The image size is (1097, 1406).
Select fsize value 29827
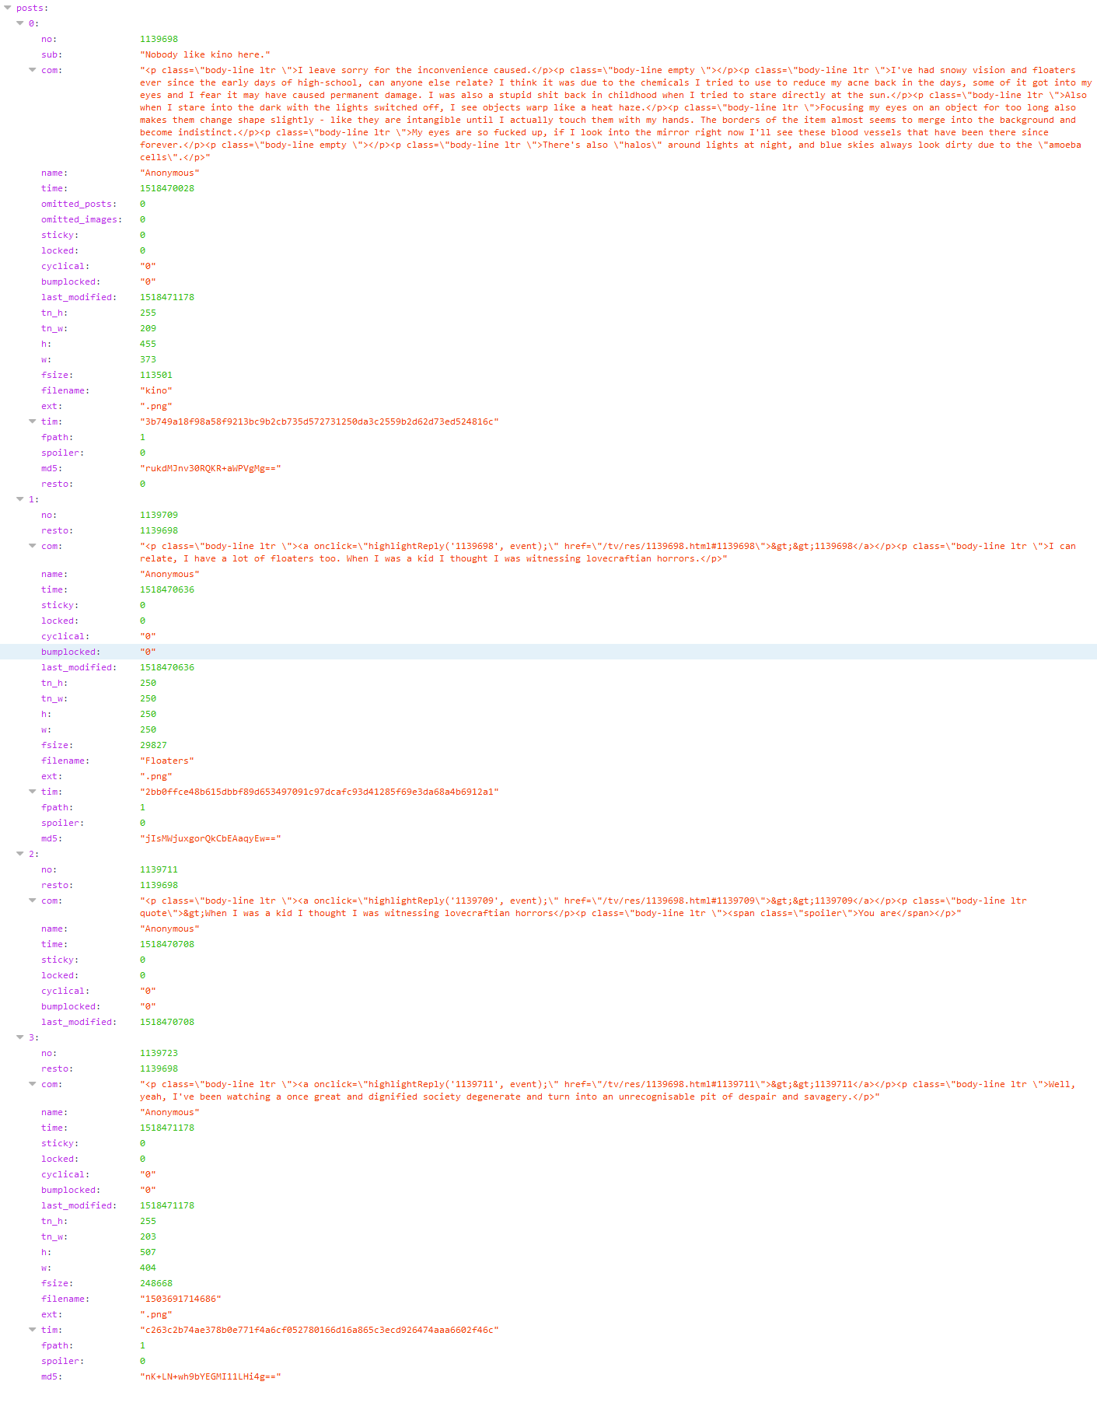(x=153, y=745)
